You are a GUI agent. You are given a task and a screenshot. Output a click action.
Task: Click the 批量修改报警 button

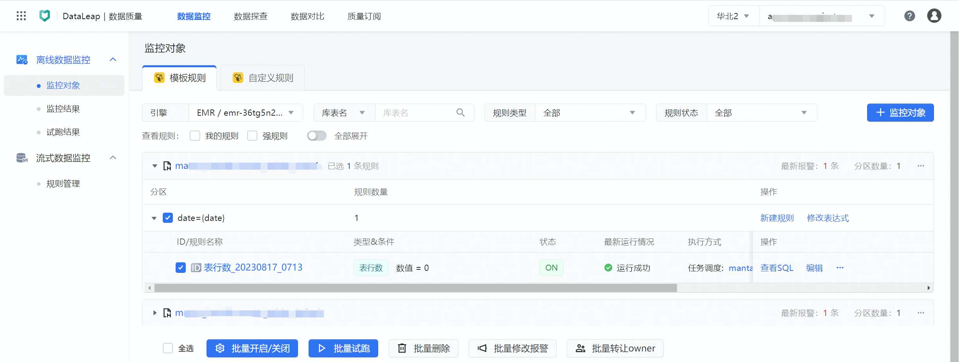point(512,348)
